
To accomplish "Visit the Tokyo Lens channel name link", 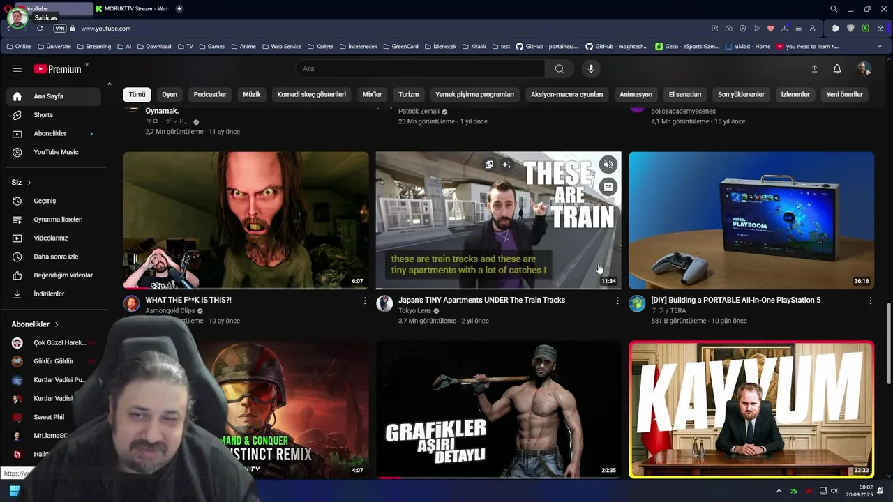I will [x=415, y=311].
